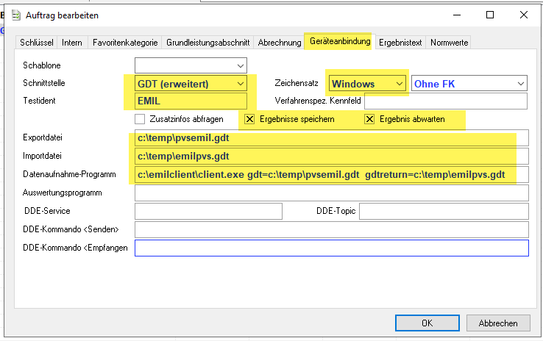
Task: Click the Auftrag bearbeiten window icon
Action: [x=15, y=15]
